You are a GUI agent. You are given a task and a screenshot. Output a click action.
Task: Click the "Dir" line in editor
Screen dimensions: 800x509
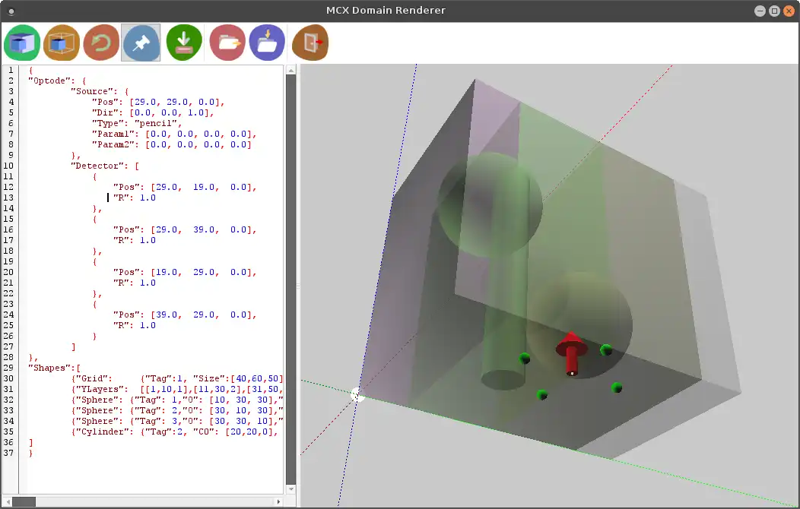(x=153, y=112)
